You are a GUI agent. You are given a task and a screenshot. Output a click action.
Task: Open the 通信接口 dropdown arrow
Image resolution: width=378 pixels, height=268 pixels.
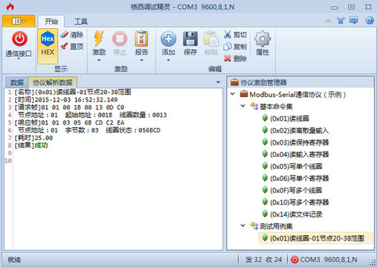tap(19, 59)
